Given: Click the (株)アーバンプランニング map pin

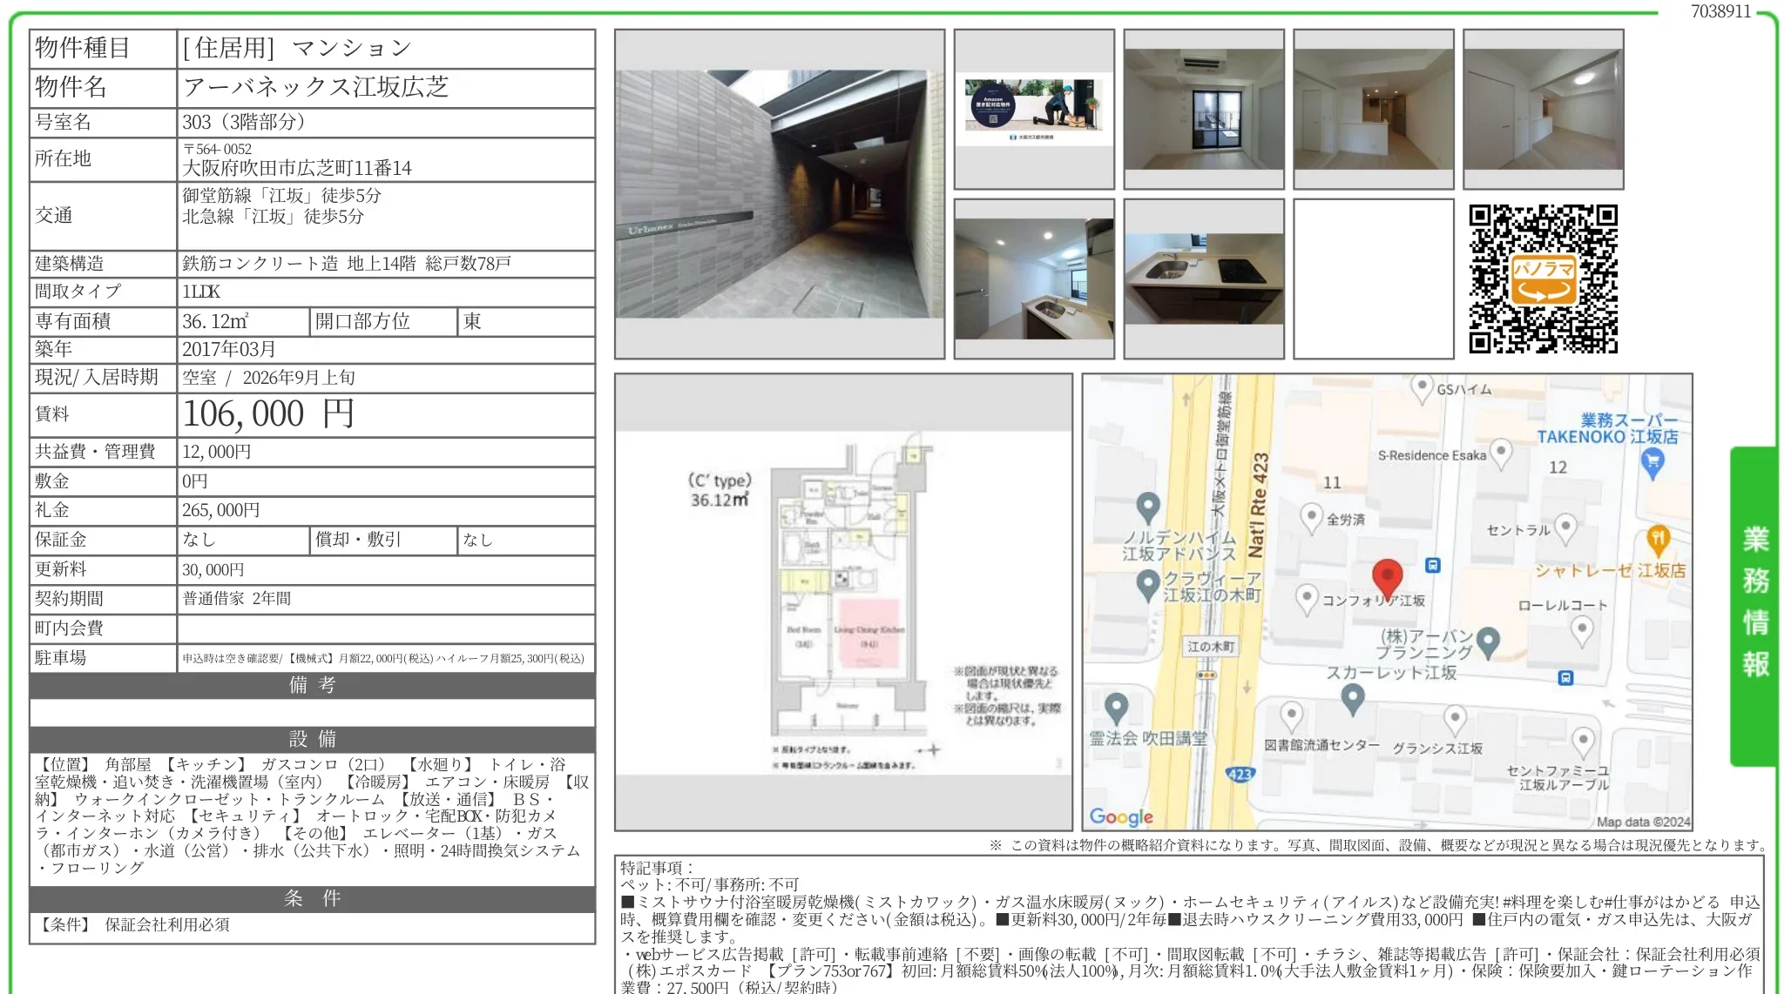Looking at the screenshot, I should [1488, 641].
